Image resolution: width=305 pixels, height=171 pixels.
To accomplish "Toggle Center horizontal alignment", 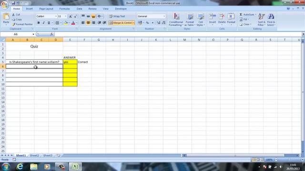I will coord(88,23).
